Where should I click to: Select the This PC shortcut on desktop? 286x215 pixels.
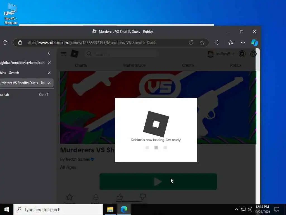click(x=11, y=14)
